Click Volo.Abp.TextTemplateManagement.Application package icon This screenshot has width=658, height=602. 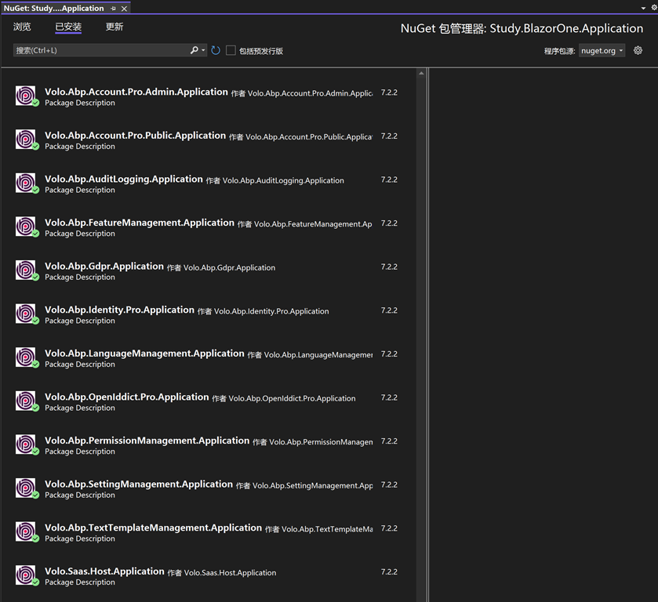(27, 532)
